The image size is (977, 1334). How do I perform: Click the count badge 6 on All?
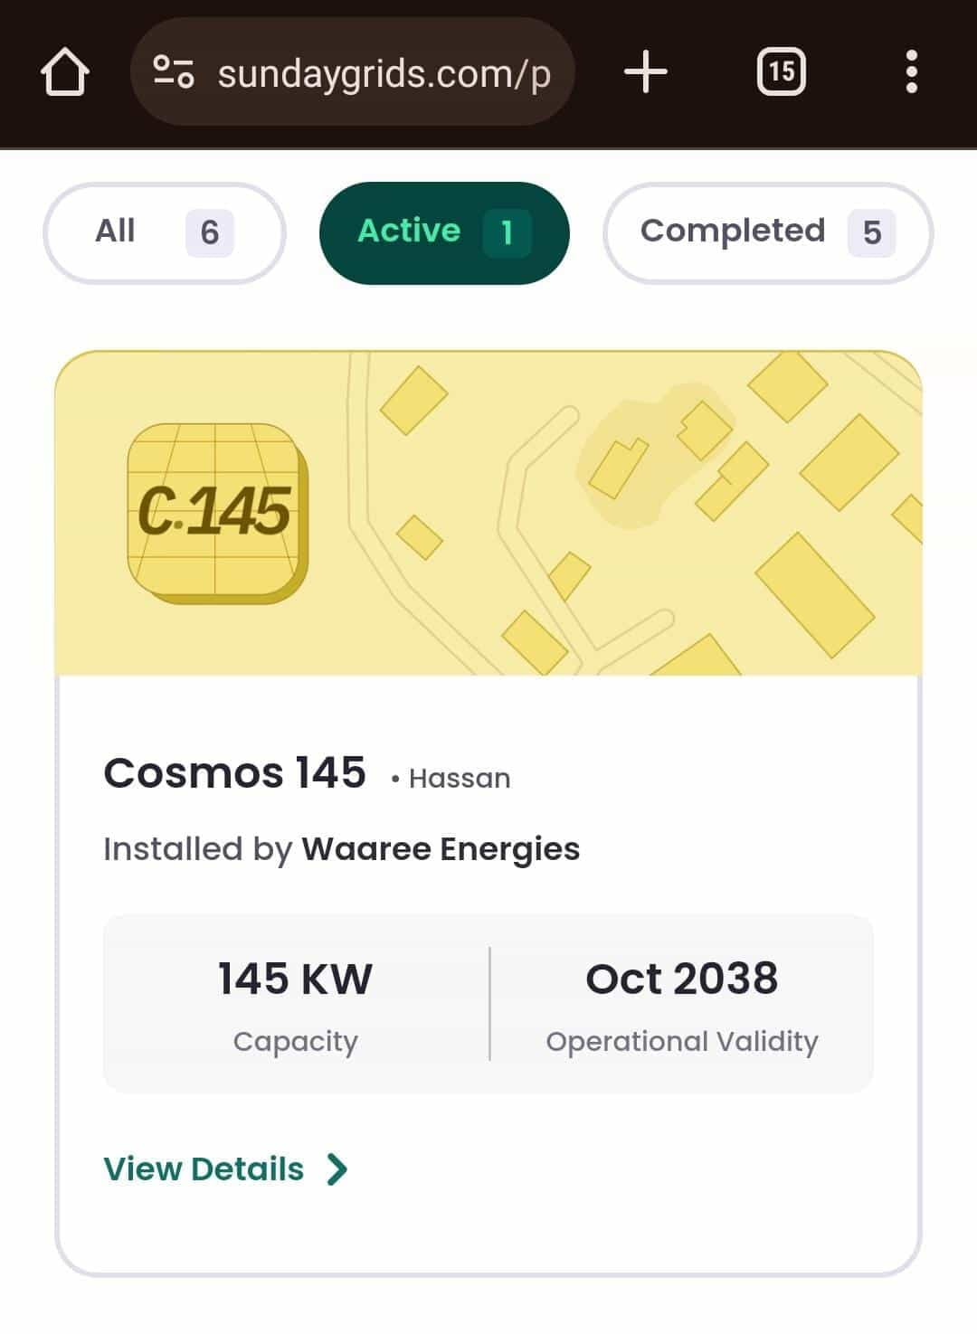click(x=209, y=233)
